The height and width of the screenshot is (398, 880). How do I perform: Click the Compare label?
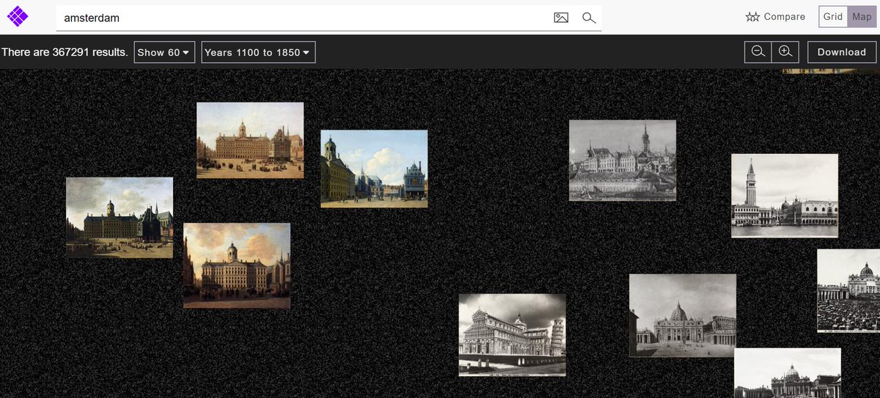784,17
